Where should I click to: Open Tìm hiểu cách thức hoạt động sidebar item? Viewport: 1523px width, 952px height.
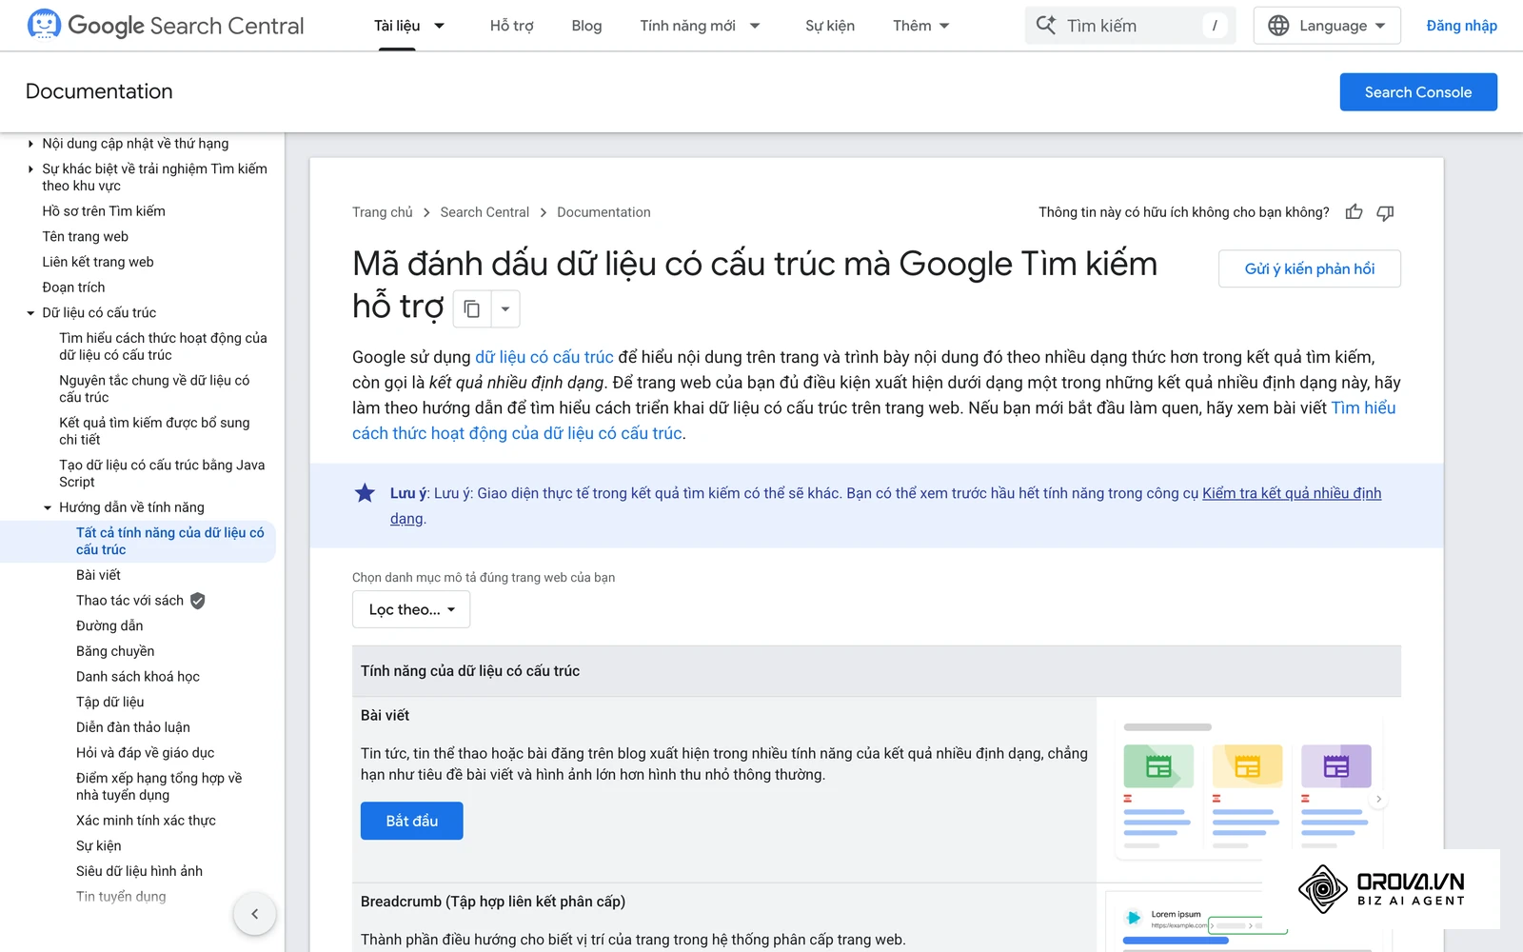point(163,347)
